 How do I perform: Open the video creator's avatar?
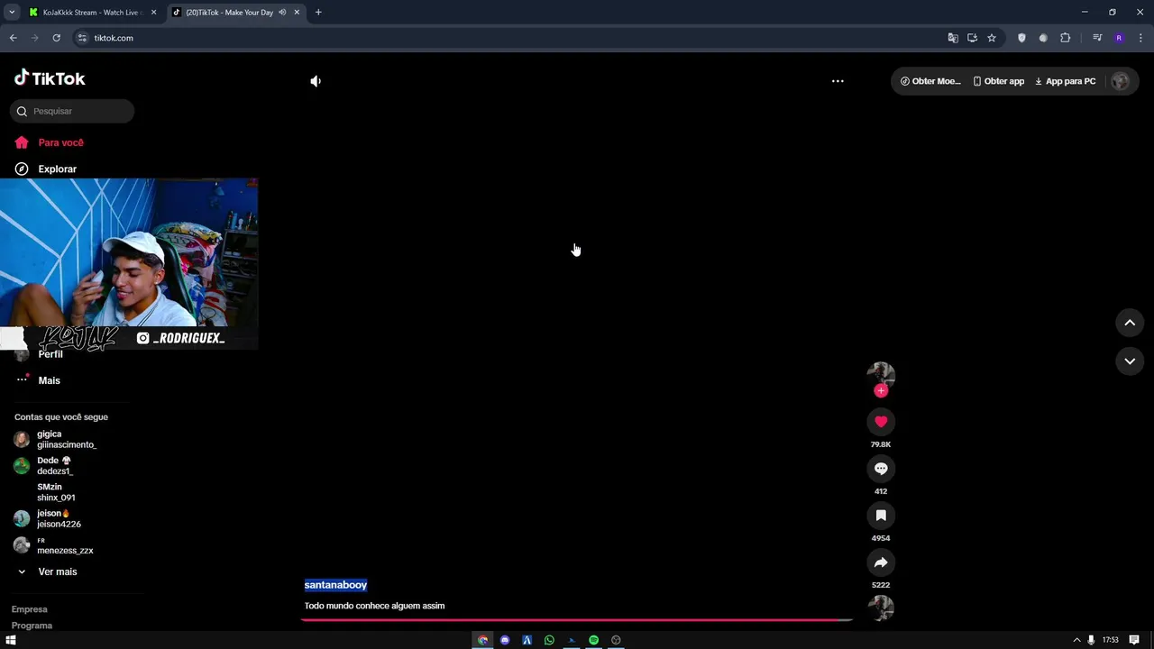click(881, 375)
